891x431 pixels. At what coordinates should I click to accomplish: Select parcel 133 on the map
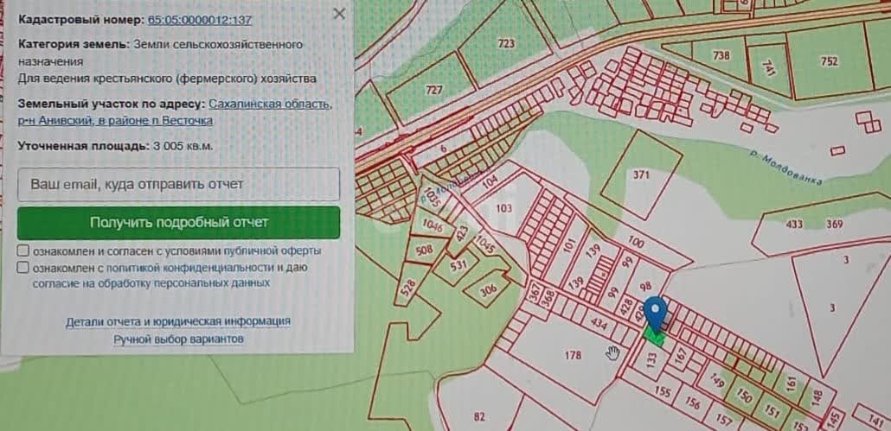coord(651,358)
